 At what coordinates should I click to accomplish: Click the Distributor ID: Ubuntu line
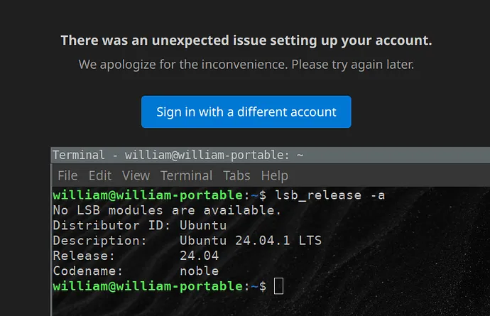[139, 226]
